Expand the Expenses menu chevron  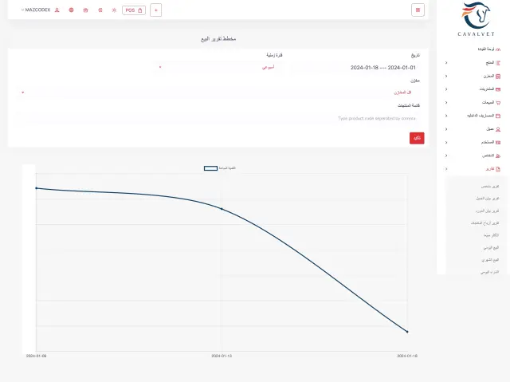click(446, 116)
